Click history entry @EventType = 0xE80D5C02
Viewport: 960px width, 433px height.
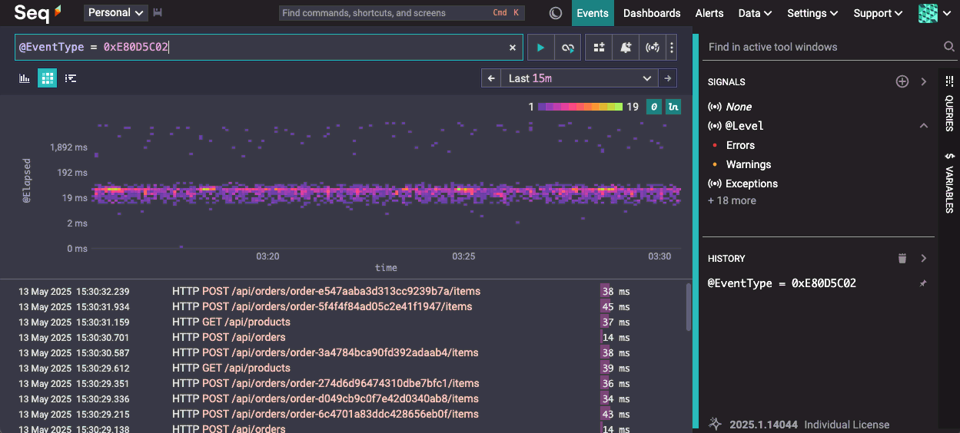pyautogui.click(x=782, y=283)
